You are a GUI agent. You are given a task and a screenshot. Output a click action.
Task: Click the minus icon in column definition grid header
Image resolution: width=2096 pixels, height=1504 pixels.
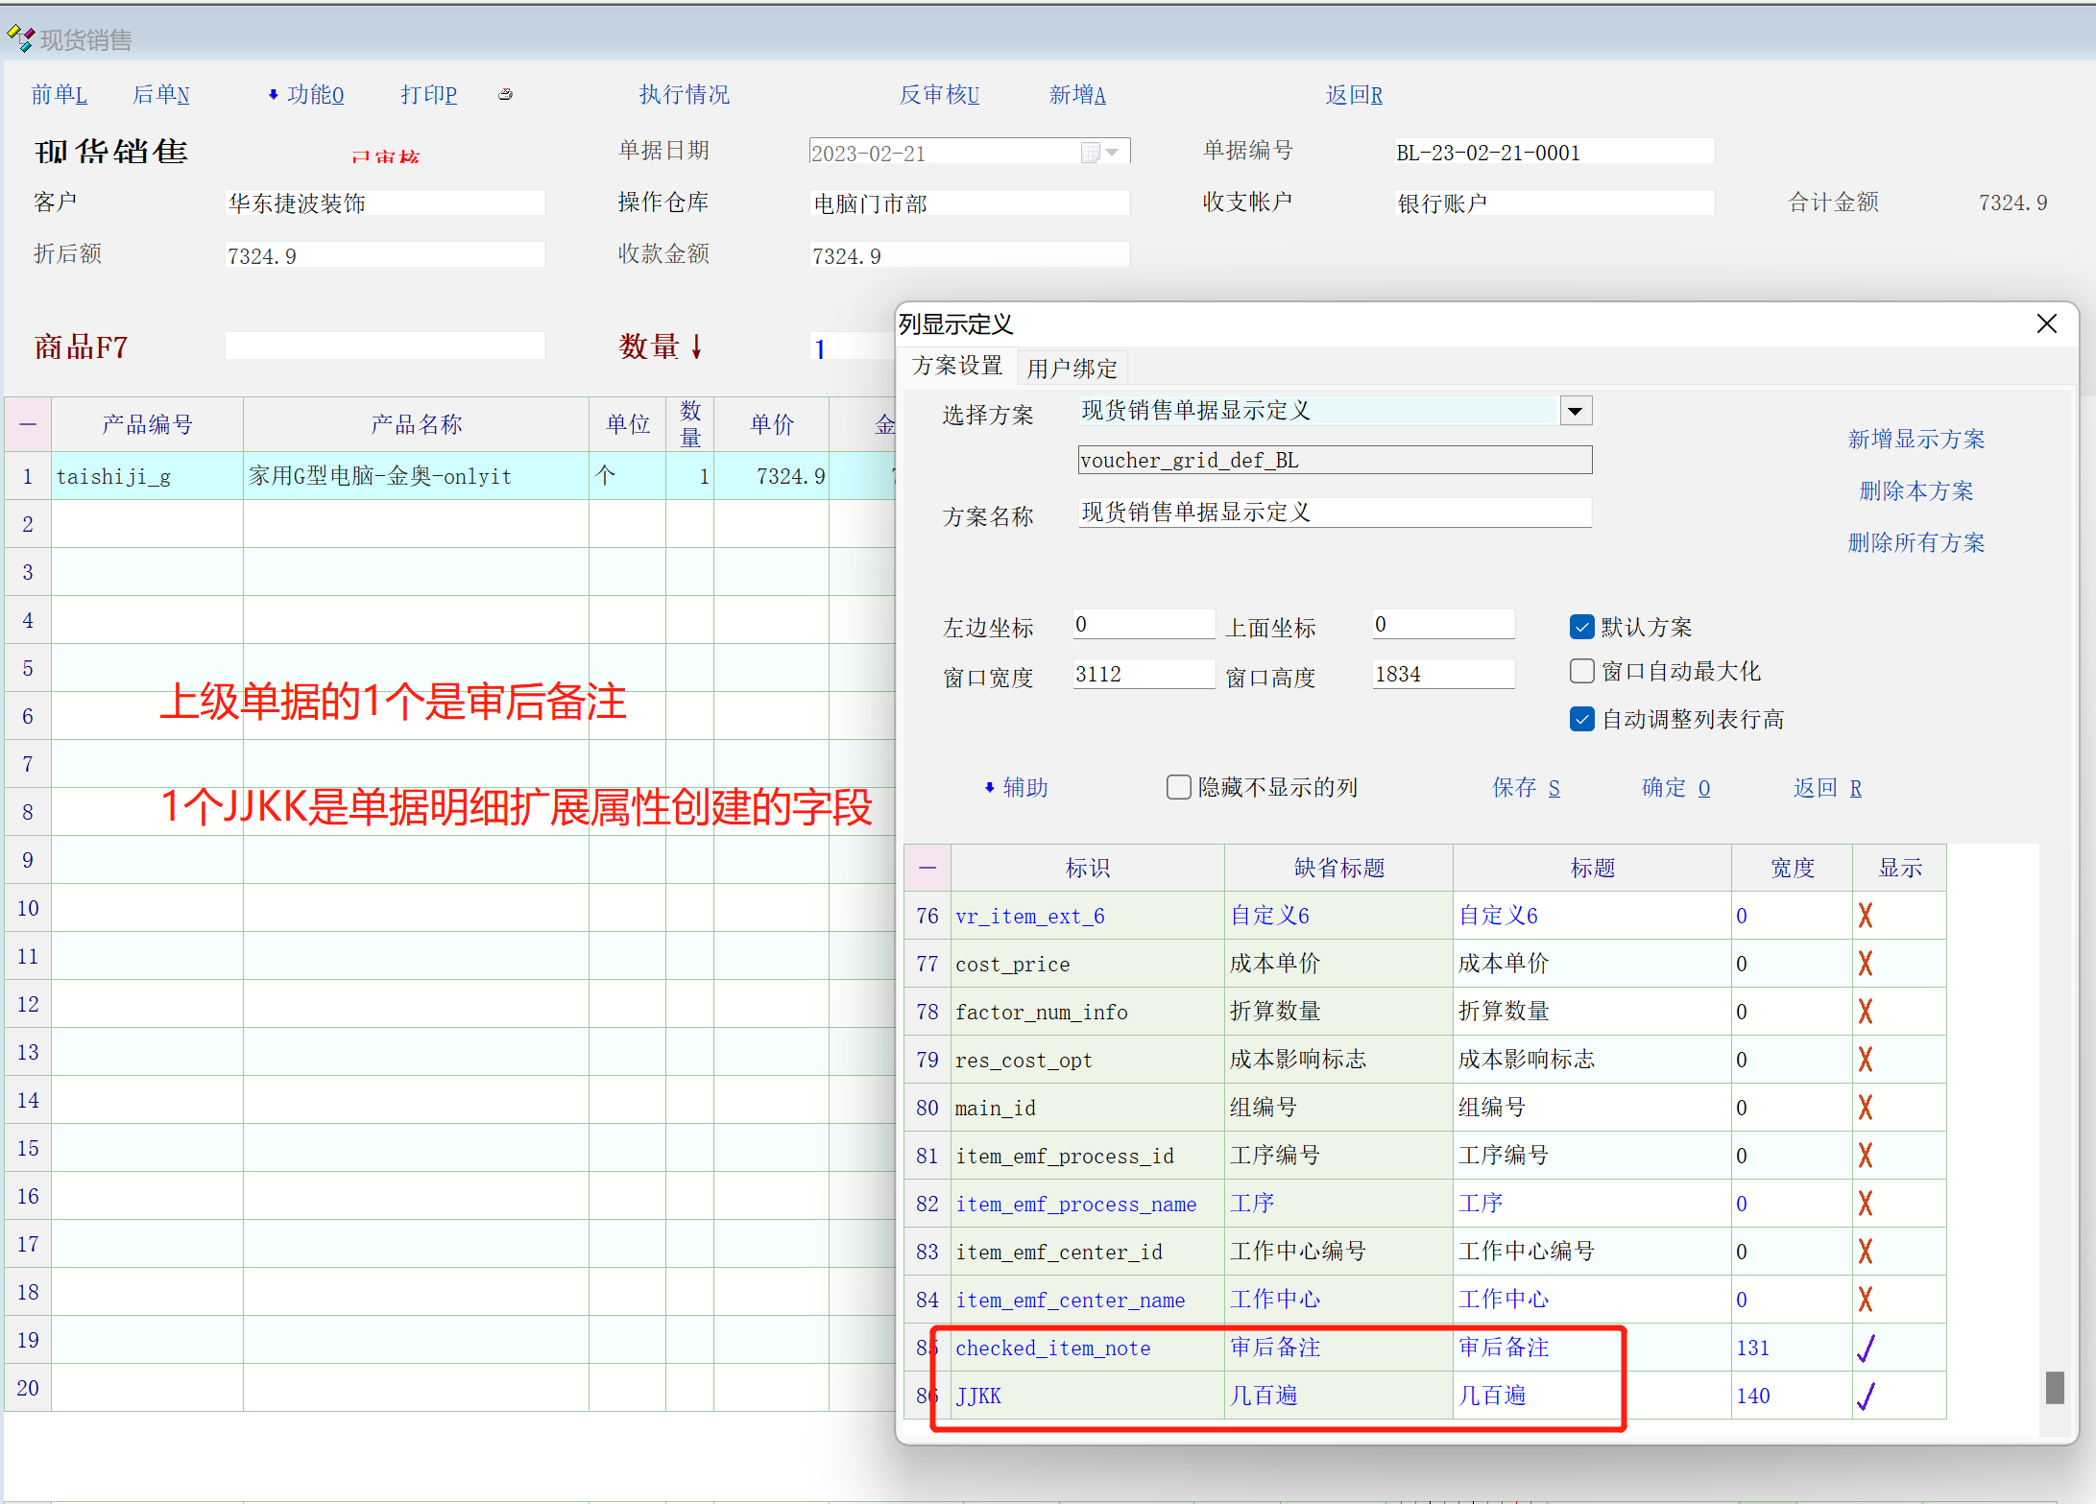tap(928, 868)
